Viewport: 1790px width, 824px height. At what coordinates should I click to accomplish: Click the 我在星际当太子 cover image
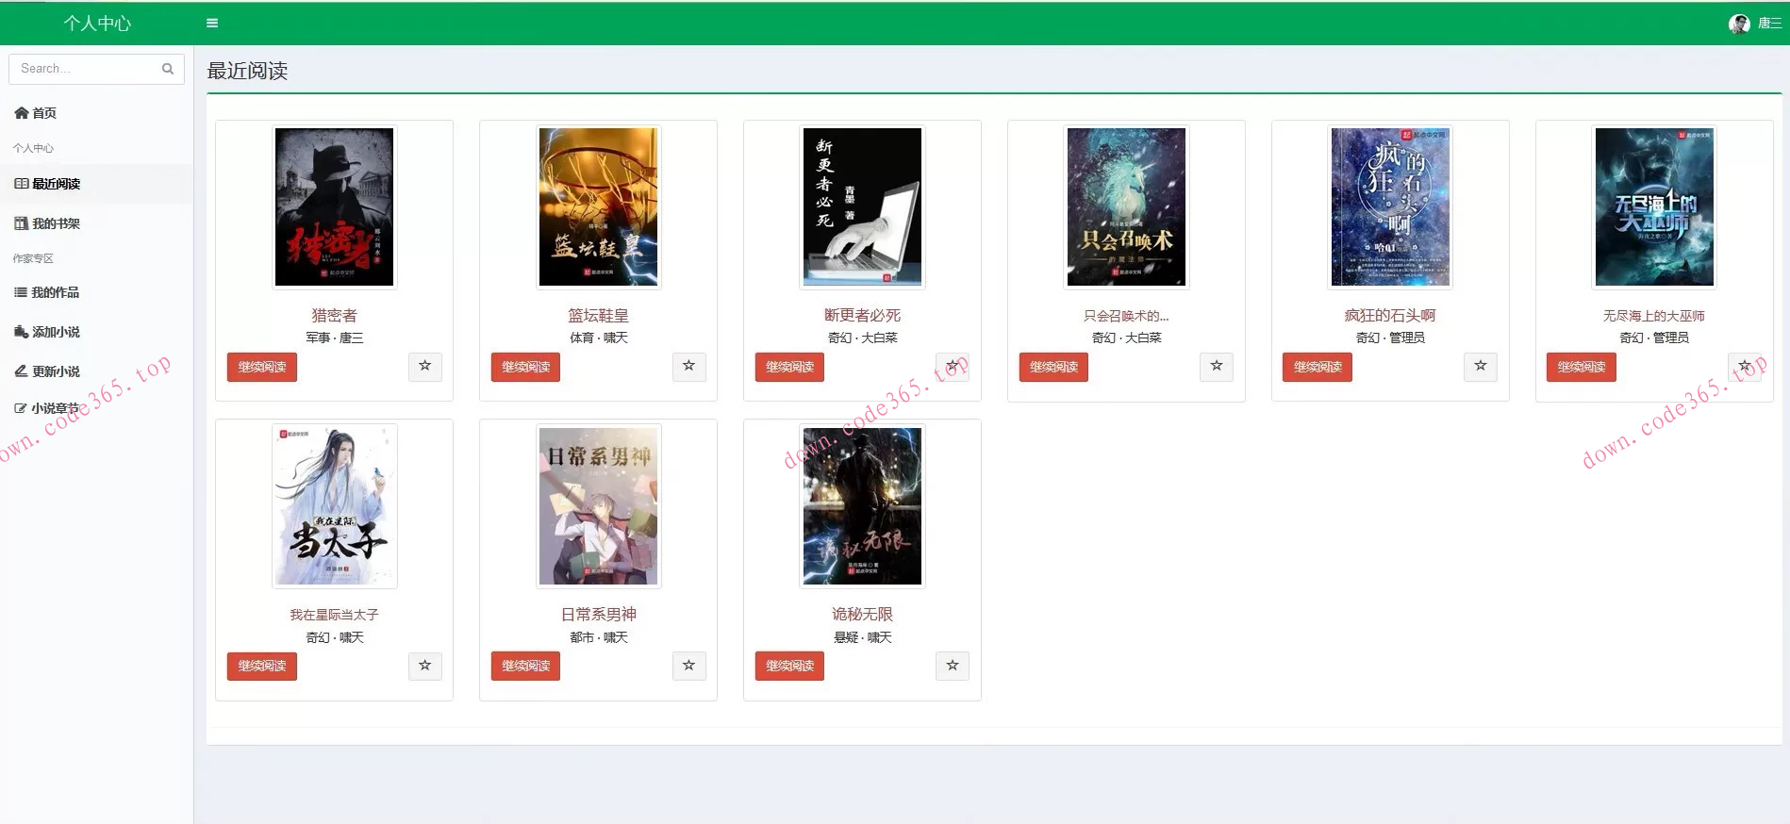(x=335, y=506)
